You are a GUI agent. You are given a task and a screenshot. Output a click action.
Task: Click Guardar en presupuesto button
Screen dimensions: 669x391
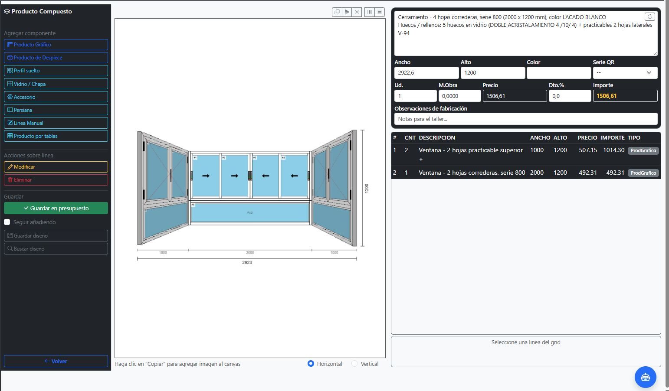click(x=56, y=208)
